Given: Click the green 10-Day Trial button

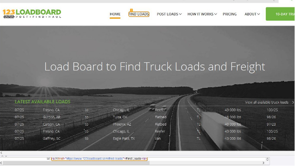Looking at the screenshot, I should [282, 14].
